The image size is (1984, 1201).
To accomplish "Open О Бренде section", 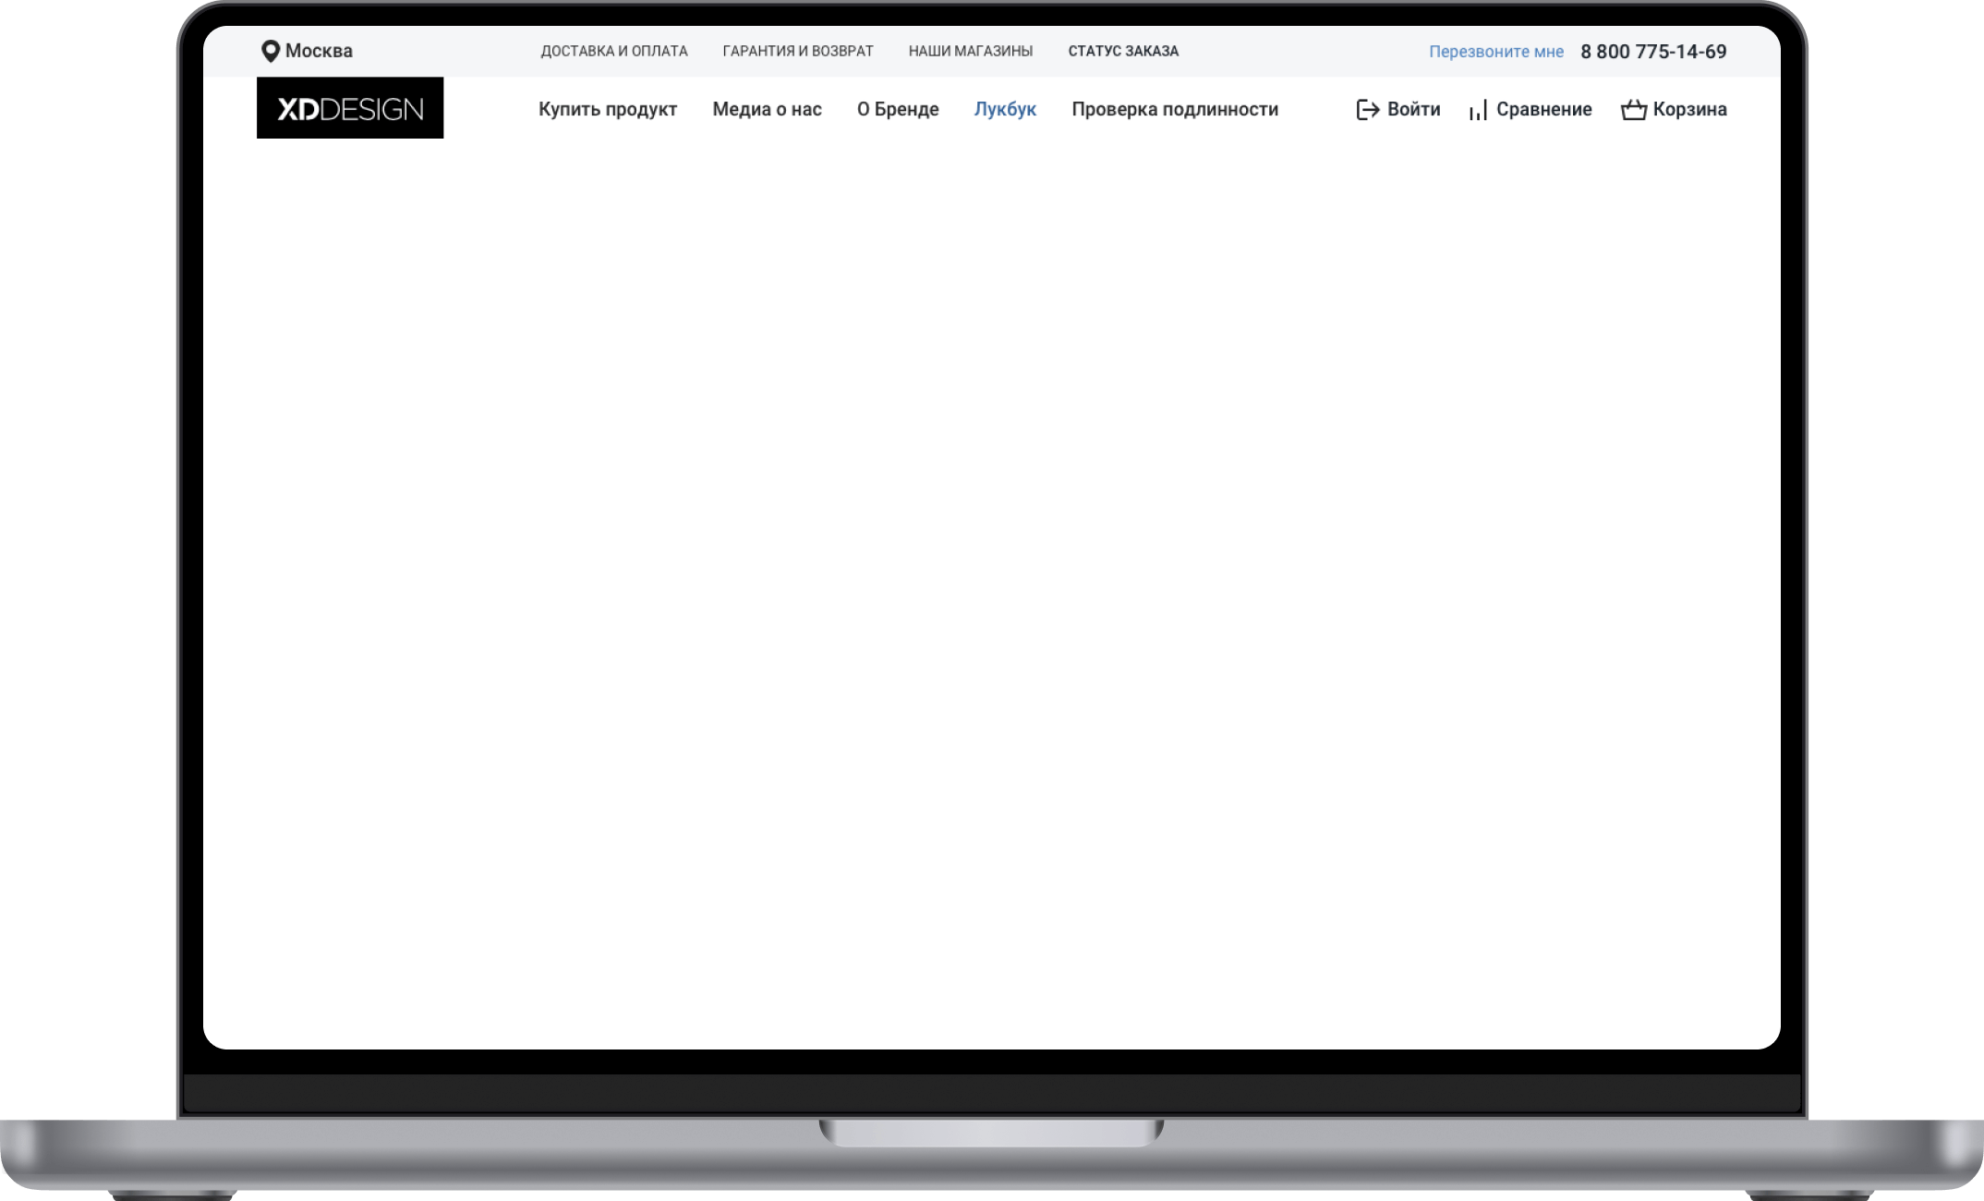I will (x=898, y=109).
